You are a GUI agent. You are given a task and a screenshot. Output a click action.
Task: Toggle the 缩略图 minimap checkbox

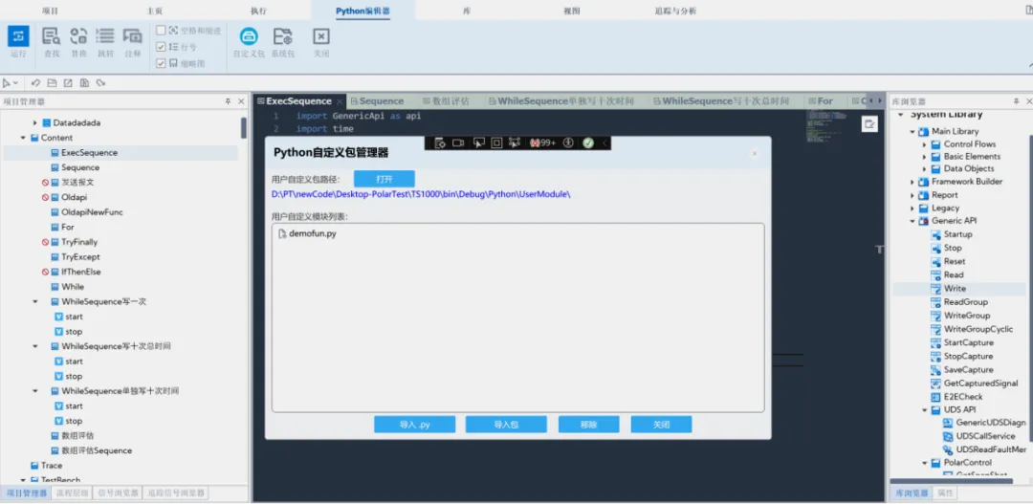[161, 63]
